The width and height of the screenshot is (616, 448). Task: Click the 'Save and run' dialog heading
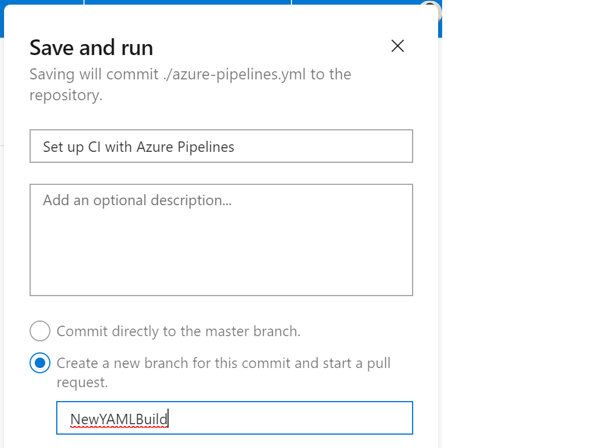click(92, 48)
